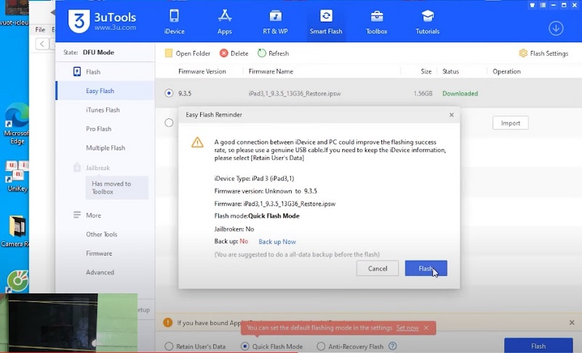Click the More list icon in sidebar
582x353 pixels.
click(x=77, y=215)
